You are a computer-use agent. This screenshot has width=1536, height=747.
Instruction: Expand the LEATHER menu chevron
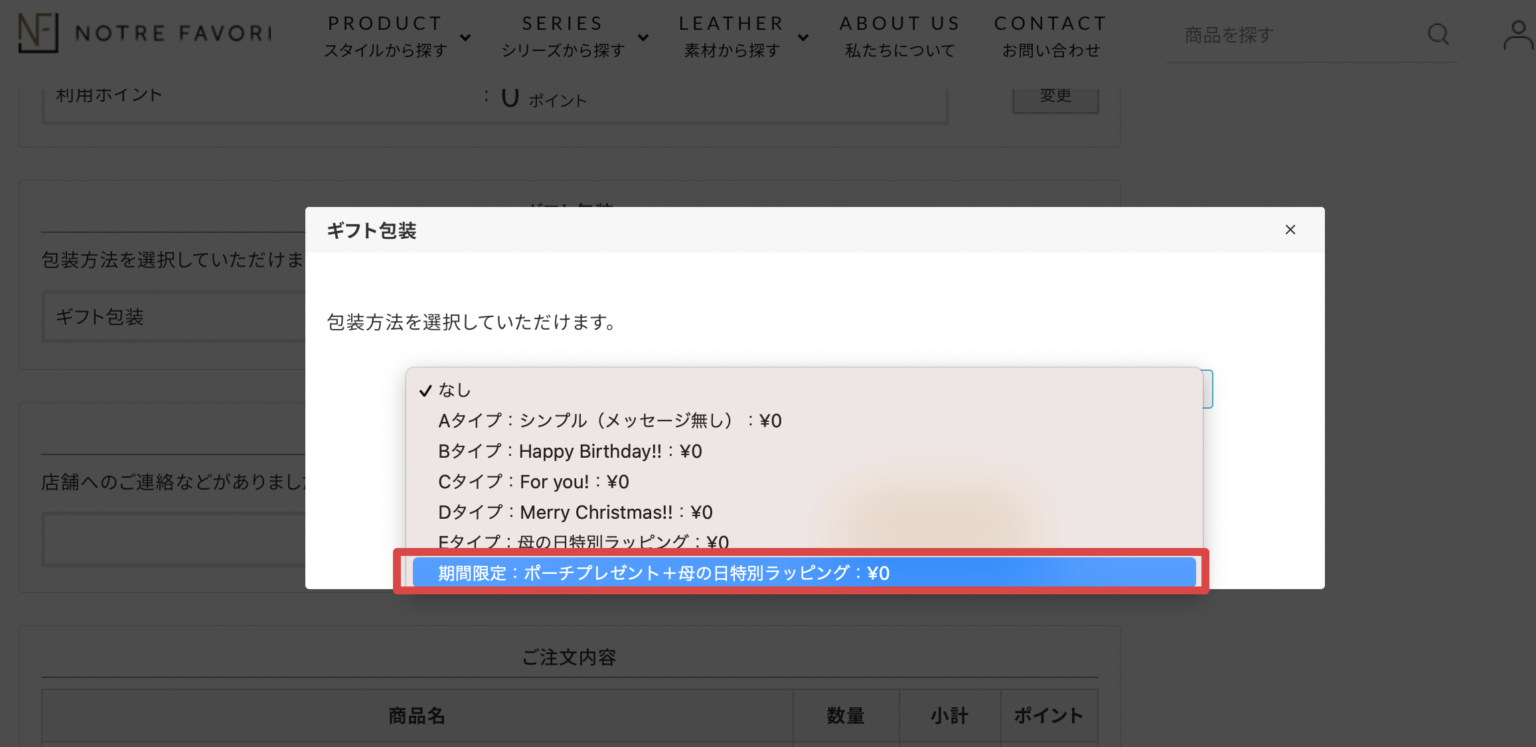[803, 38]
